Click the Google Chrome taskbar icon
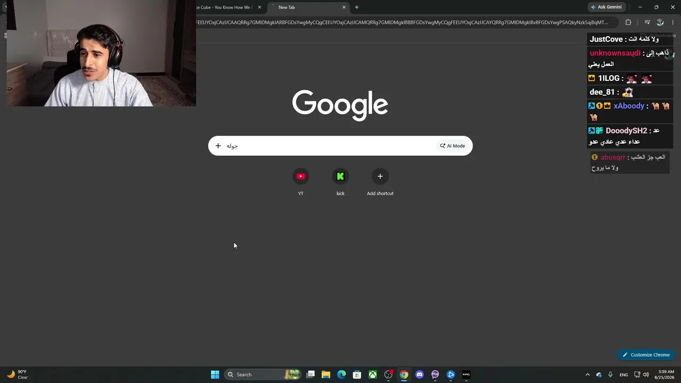The width and height of the screenshot is (681, 383). point(404,374)
